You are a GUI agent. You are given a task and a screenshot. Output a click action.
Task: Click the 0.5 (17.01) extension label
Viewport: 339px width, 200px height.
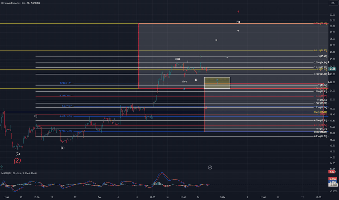[x=322, y=129]
